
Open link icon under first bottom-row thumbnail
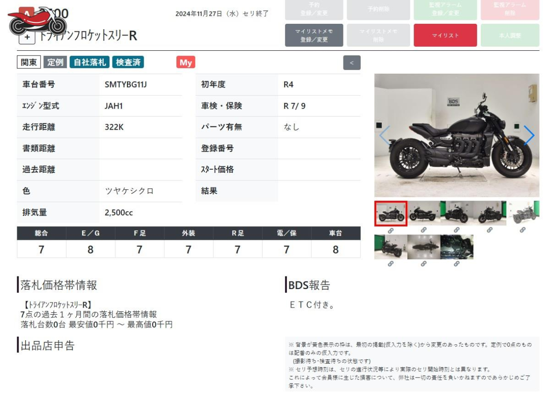pyautogui.click(x=391, y=264)
